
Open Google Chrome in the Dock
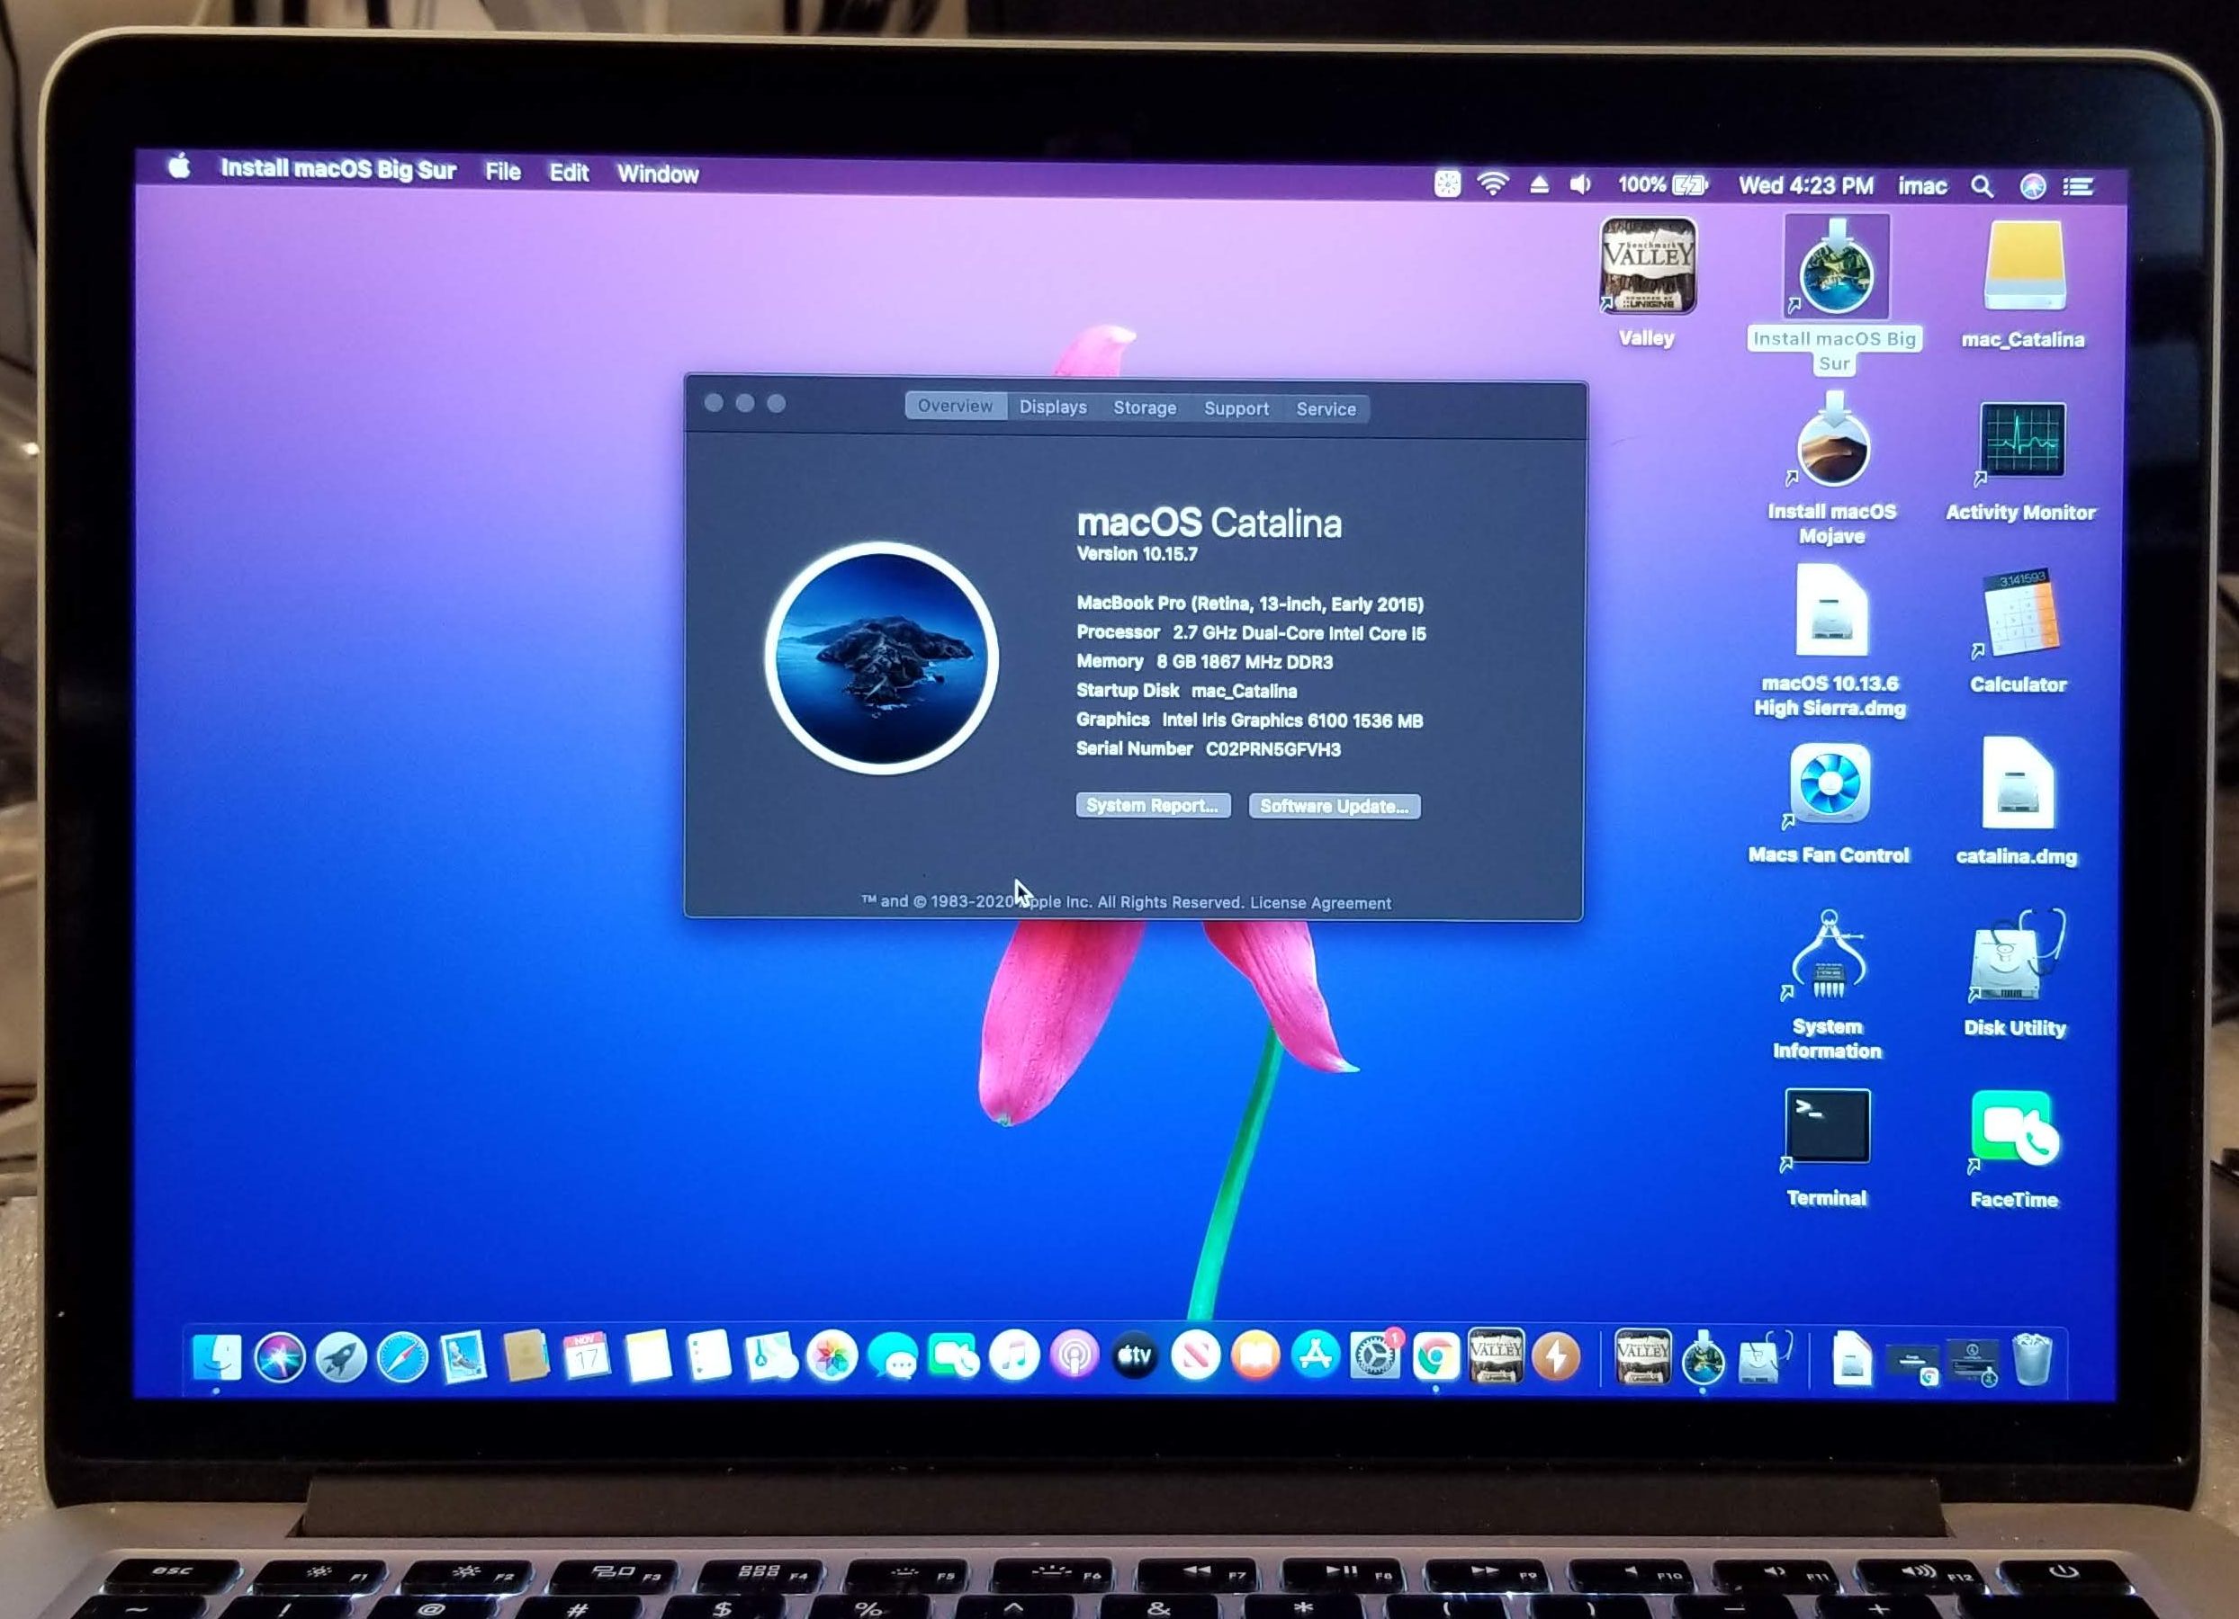tap(1434, 1358)
